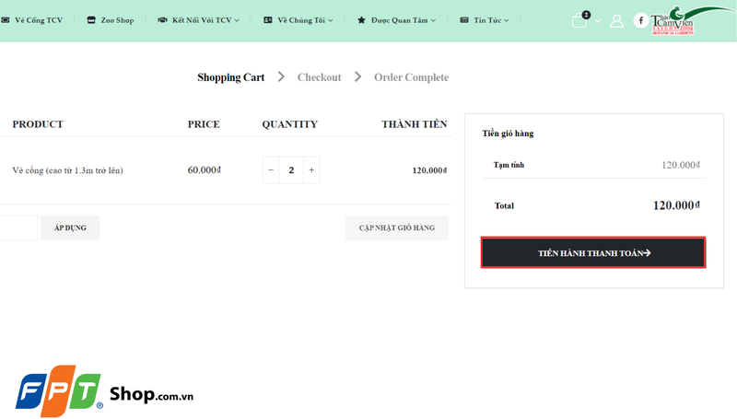
Task: Open the Vé Cổng TCV menu item
Action: pyautogui.click(x=39, y=20)
